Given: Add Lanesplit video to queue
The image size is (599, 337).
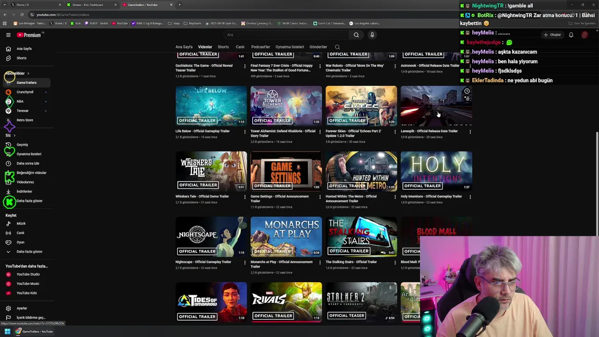Looking at the screenshot, I should tap(467, 98).
